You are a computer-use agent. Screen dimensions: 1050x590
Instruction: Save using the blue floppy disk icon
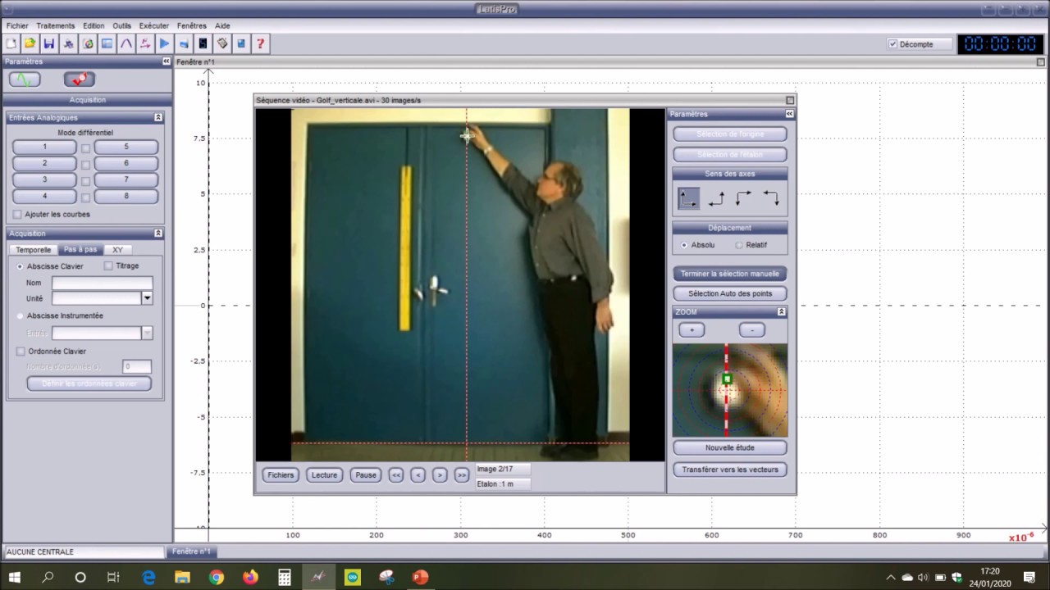pos(48,43)
